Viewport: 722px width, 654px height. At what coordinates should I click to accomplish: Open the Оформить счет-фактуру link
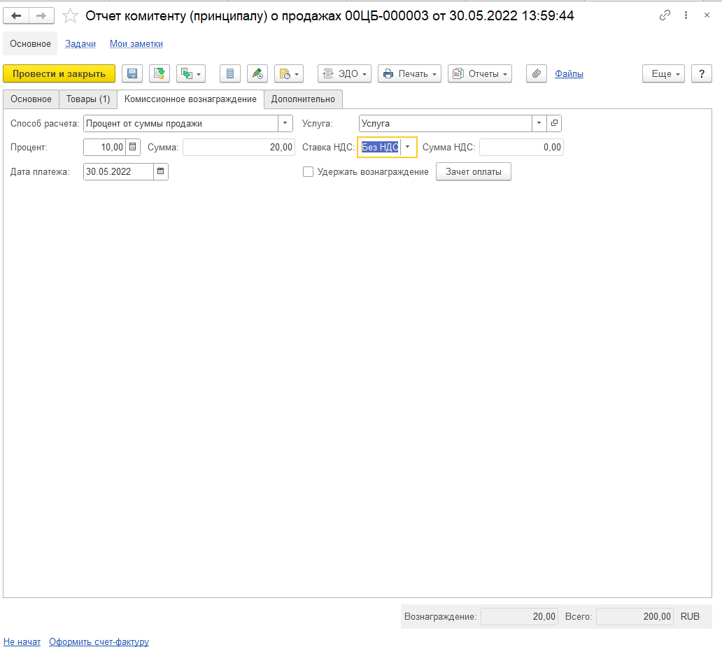[x=99, y=641]
